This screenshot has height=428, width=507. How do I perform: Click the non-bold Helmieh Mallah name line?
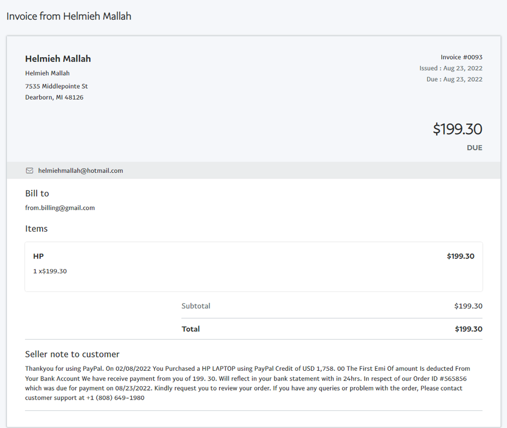click(47, 73)
